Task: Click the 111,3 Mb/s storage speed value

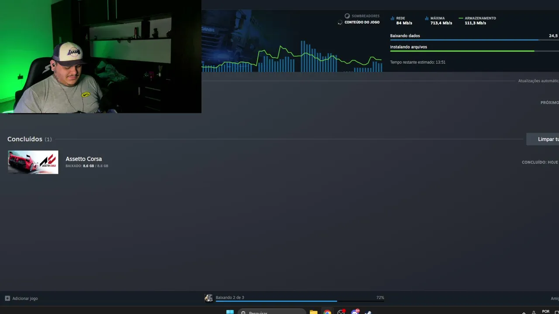Action: click(x=475, y=23)
